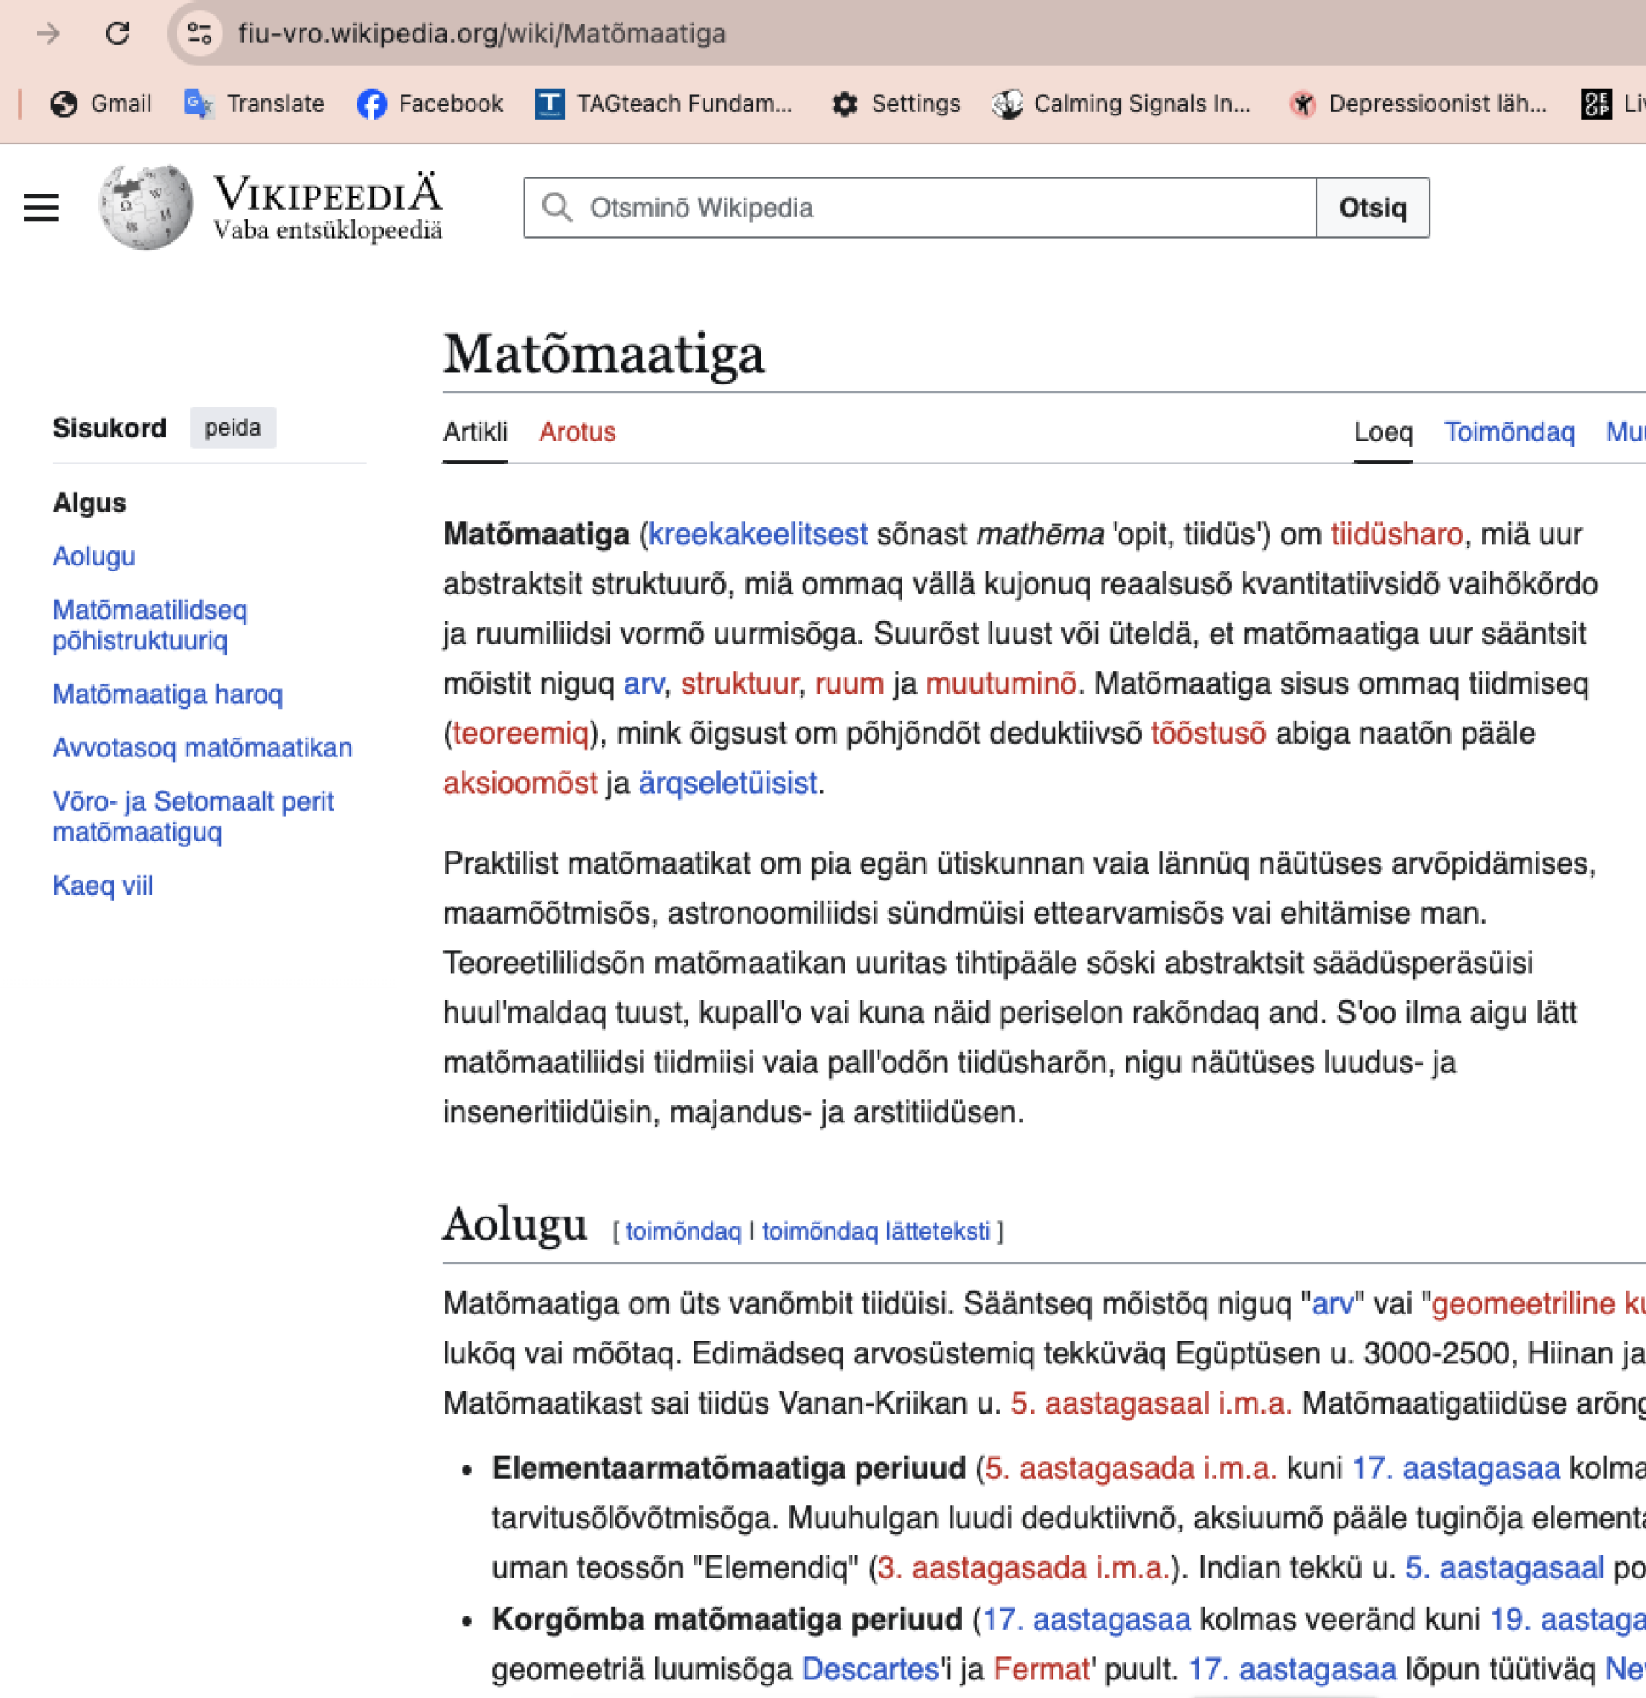
Task: Switch to the Arotus tab
Action: tap(577, 431)
